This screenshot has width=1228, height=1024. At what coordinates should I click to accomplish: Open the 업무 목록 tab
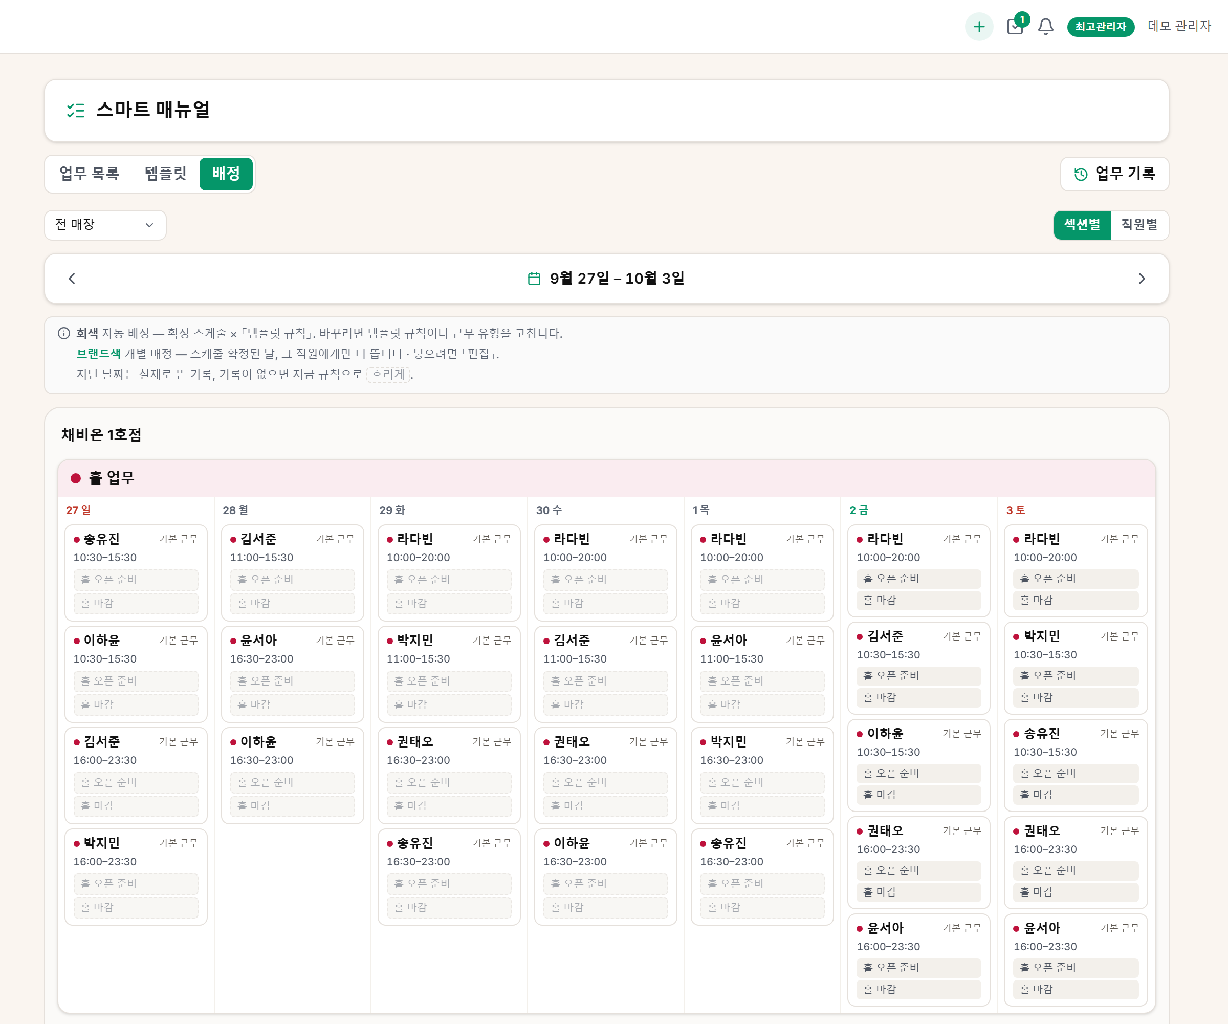[90, 174]
